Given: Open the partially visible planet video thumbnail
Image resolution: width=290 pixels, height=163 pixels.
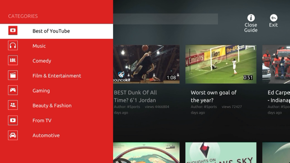Looking at the screenshot, I should (276, 152).
